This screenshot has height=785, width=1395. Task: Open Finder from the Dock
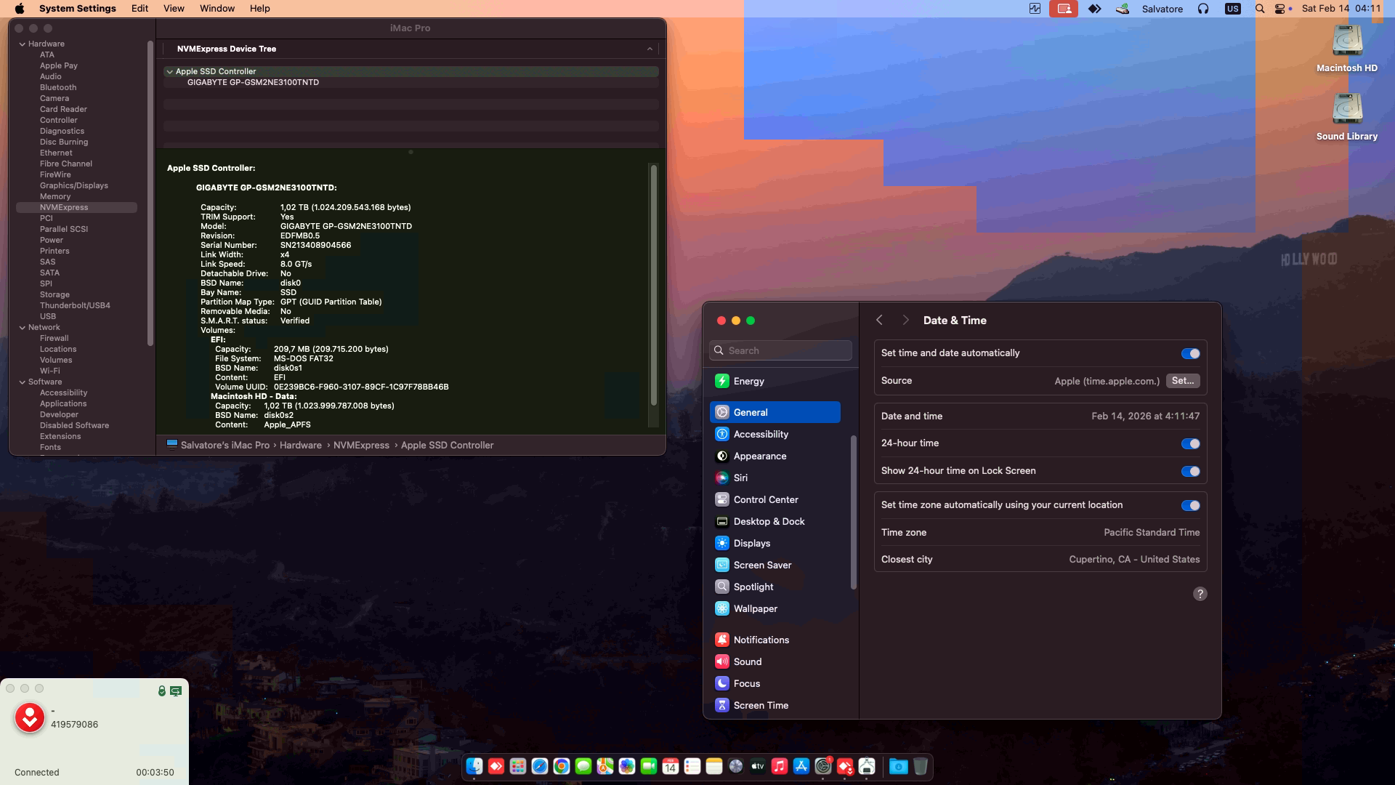pos(474,766)
